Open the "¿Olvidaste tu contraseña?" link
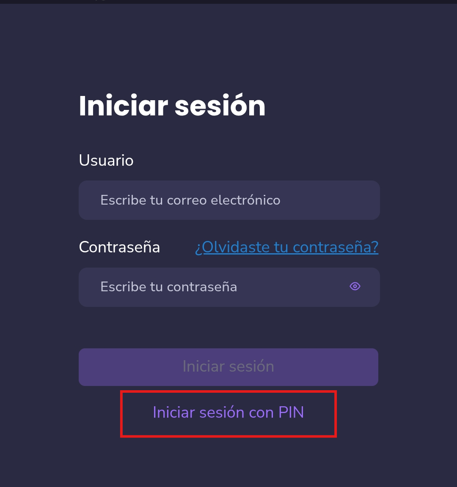This screenshot has height=487, width=457. pos(286,247)
